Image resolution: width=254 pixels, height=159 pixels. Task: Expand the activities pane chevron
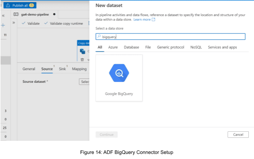click(14, 23)
